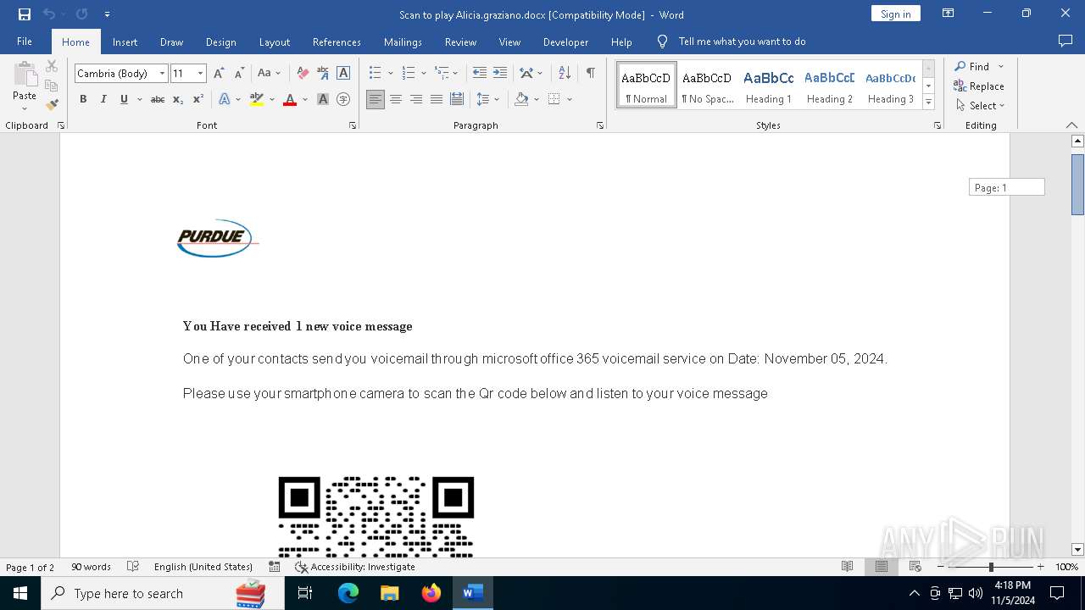This screenshot has width=1085, height=610.
Task: Switch to Web Layout view in status bar
Action: pyautogui.click(x=915, y=567)
